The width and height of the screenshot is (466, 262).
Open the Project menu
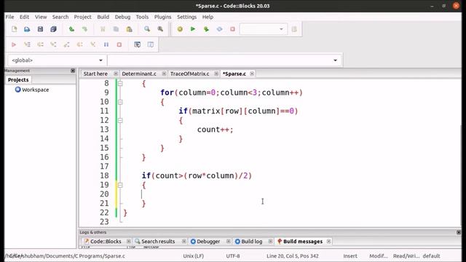[82, 17]
